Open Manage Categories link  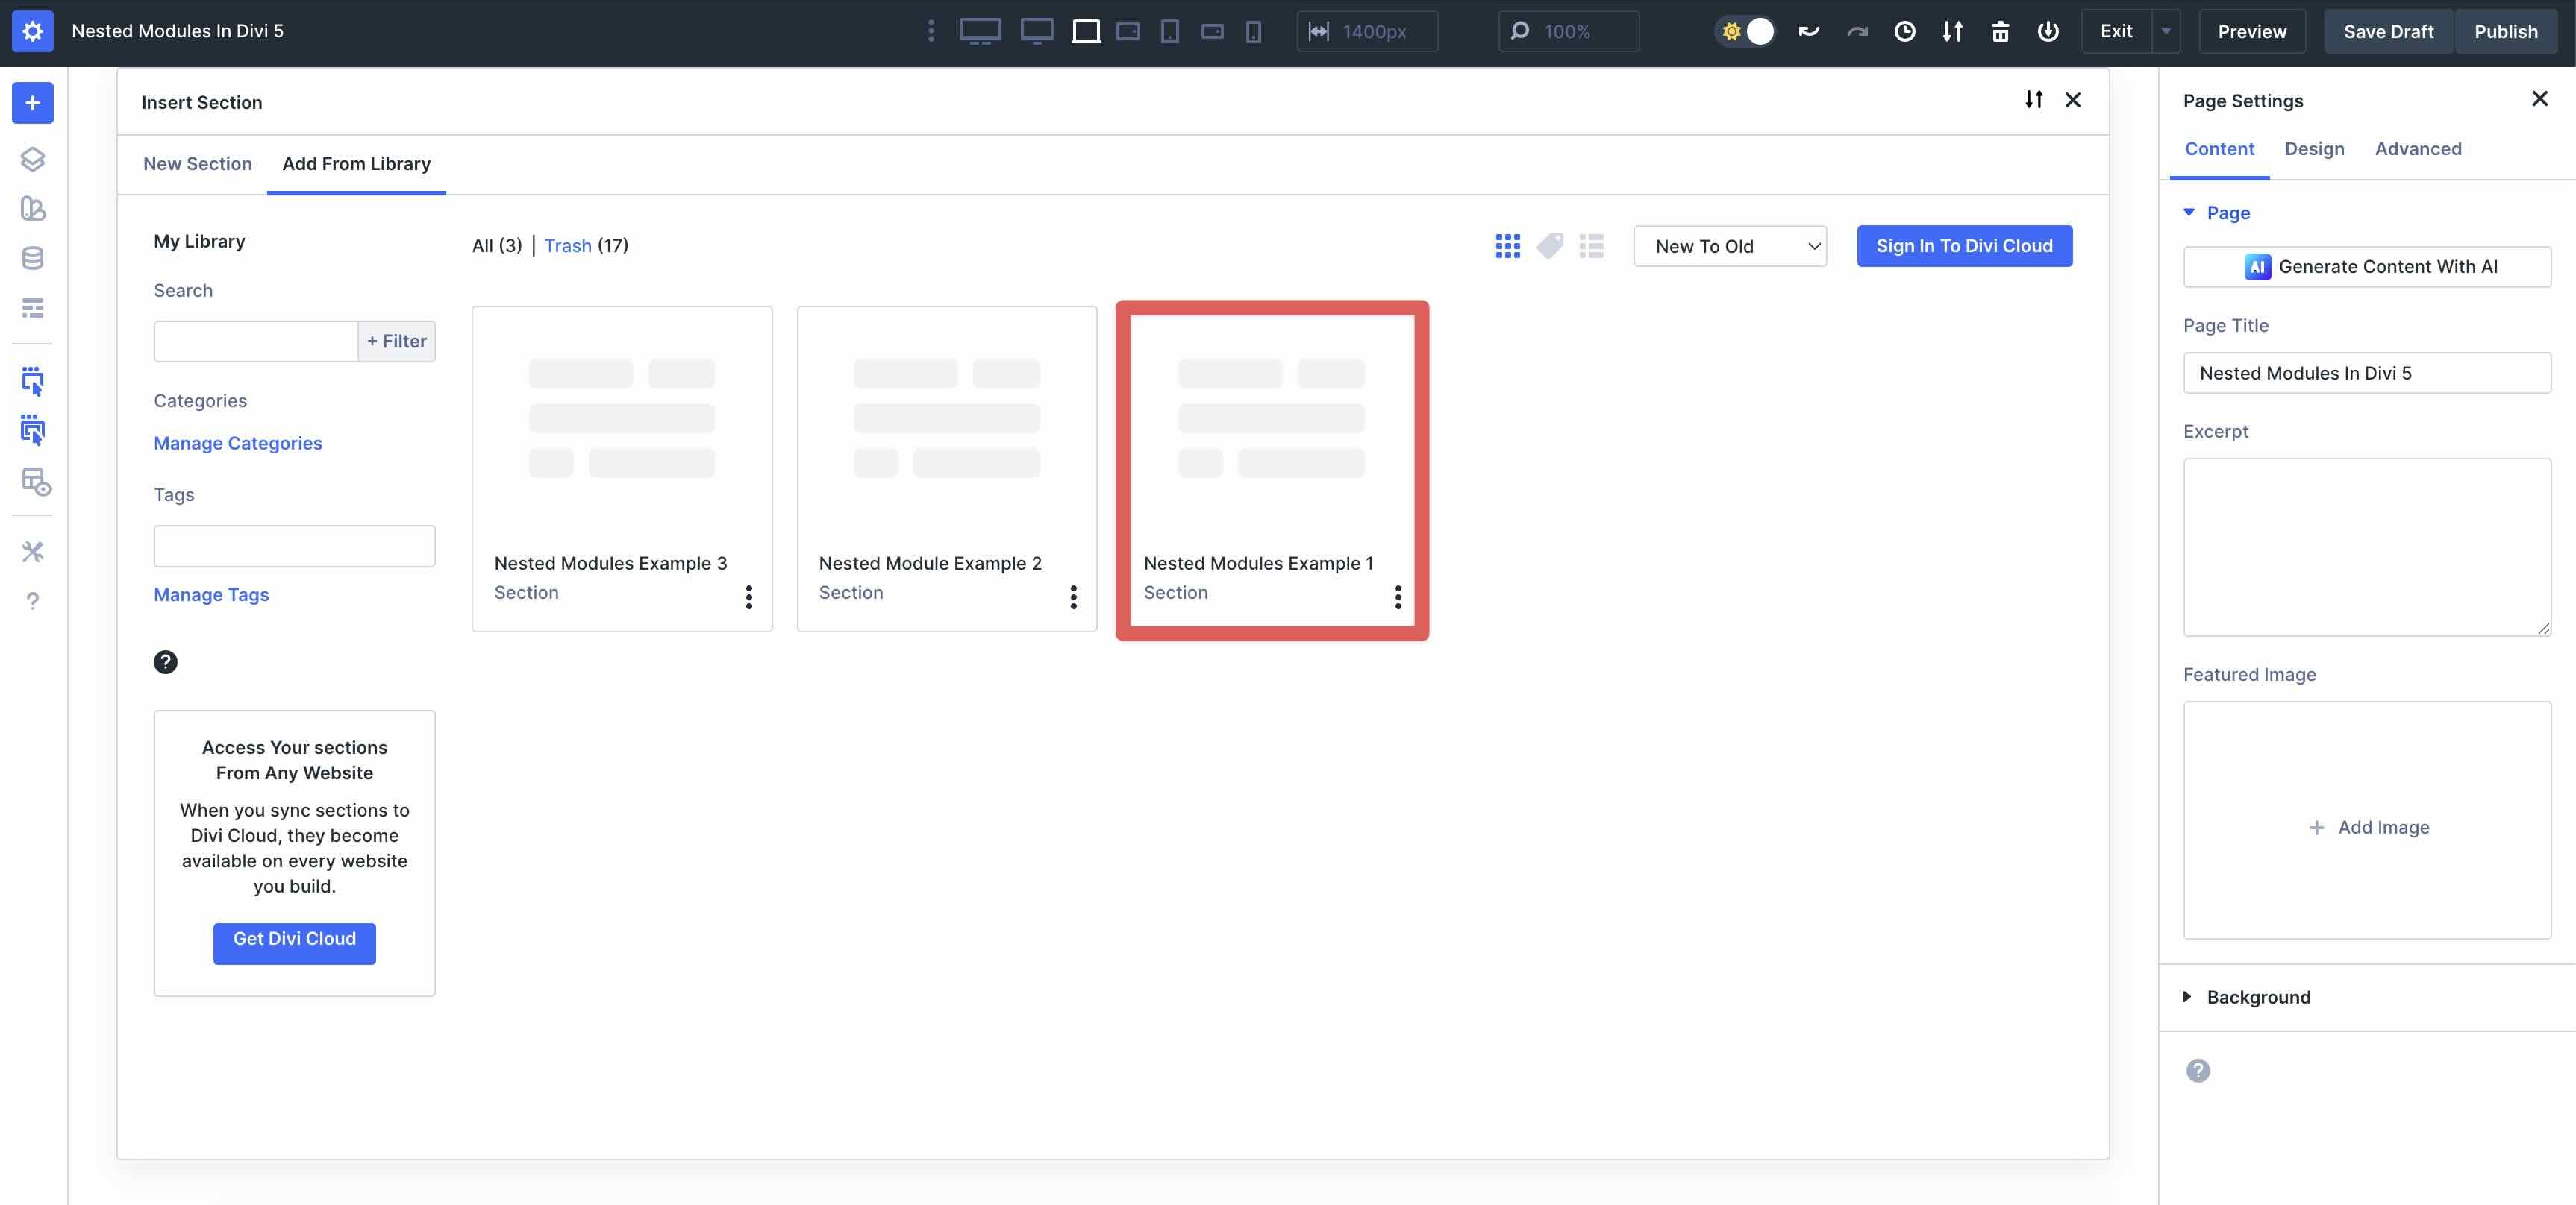point(237,443)
